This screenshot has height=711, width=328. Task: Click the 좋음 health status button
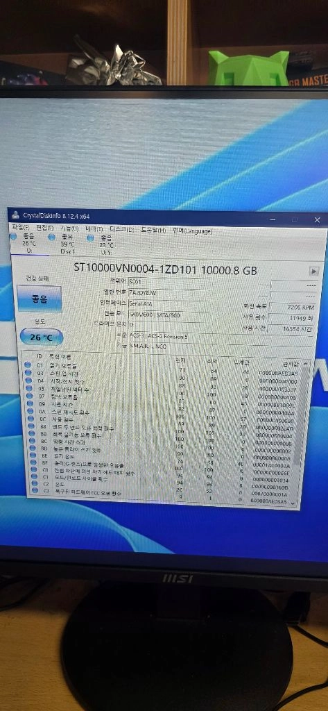coord(40,299)
